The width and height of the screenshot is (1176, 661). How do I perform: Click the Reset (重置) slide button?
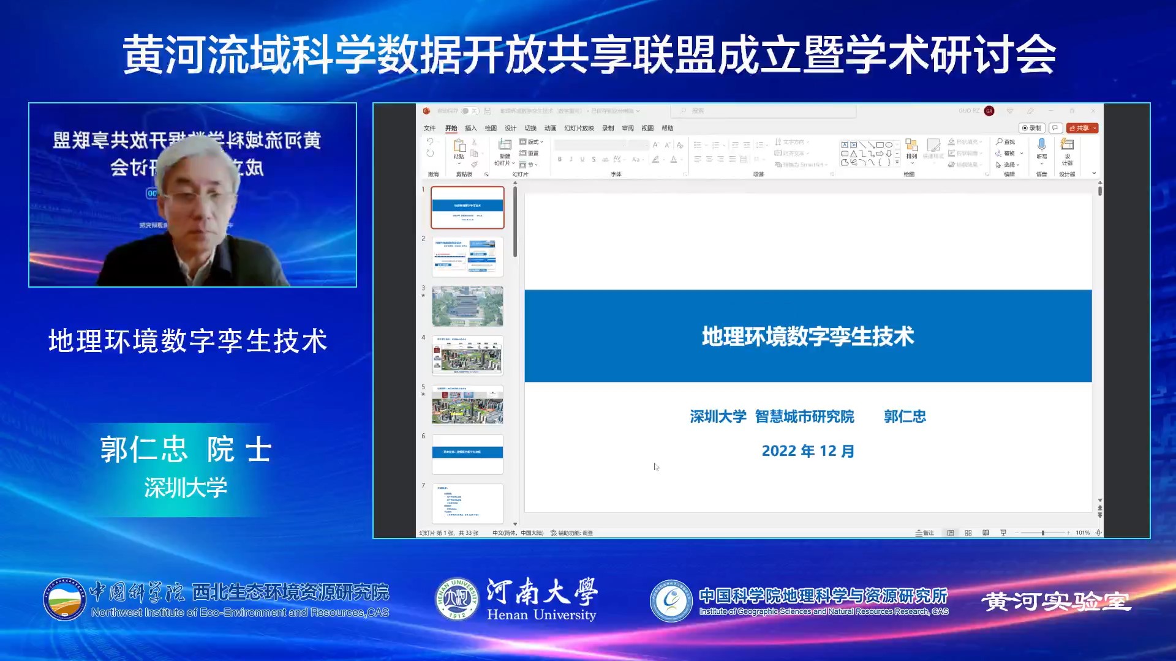coord(529,153)
